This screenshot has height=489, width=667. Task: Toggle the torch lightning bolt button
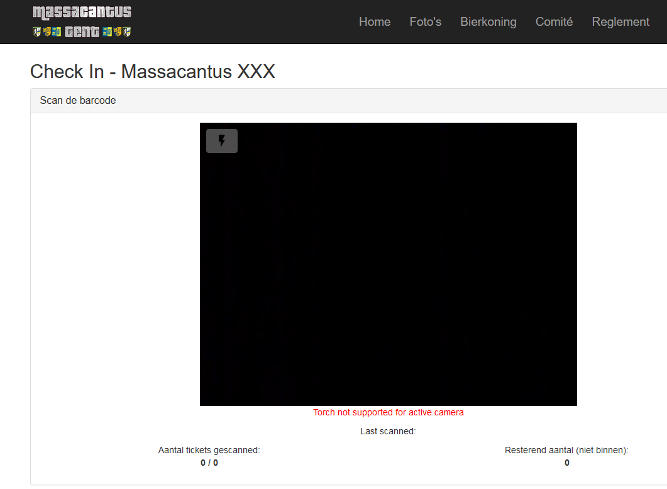click(x=221, y=141)
